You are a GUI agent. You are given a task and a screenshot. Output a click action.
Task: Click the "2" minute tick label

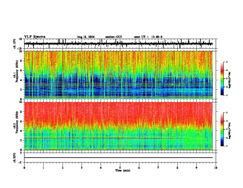click(x=63, y=168)
